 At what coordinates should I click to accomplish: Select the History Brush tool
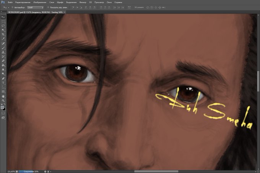[x=3, y=56]
